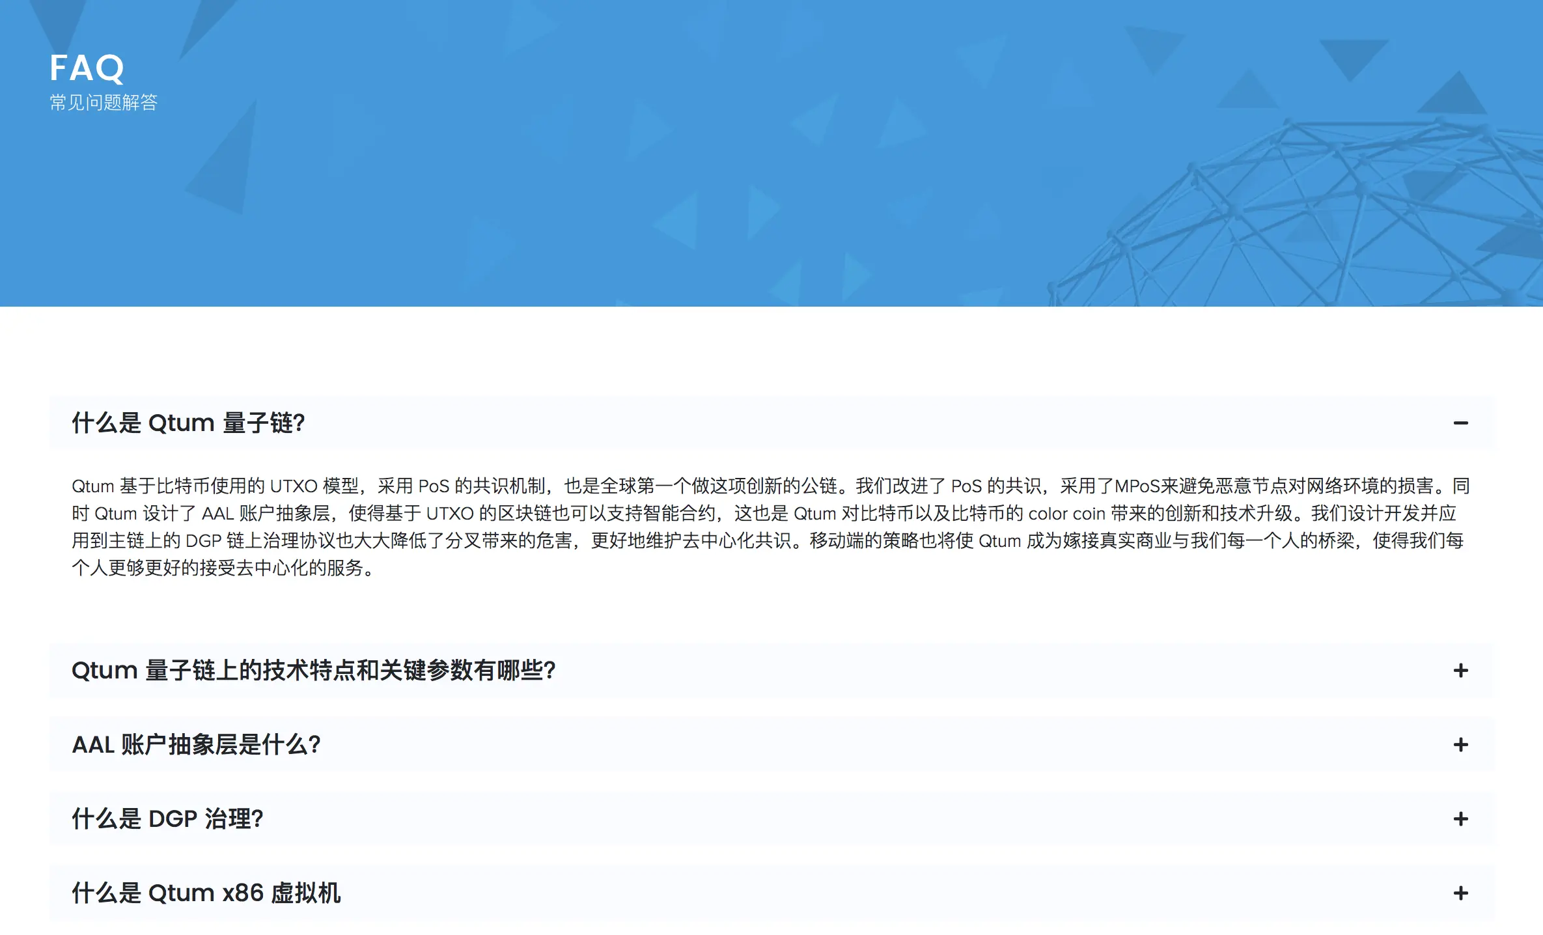Expand the 什么是 Qtum x86 虚拟机 title

pos(206,893)
